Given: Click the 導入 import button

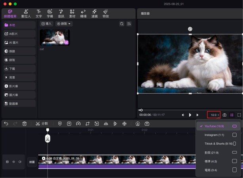Looking at the screenshot, I should (x=46, y=24).
